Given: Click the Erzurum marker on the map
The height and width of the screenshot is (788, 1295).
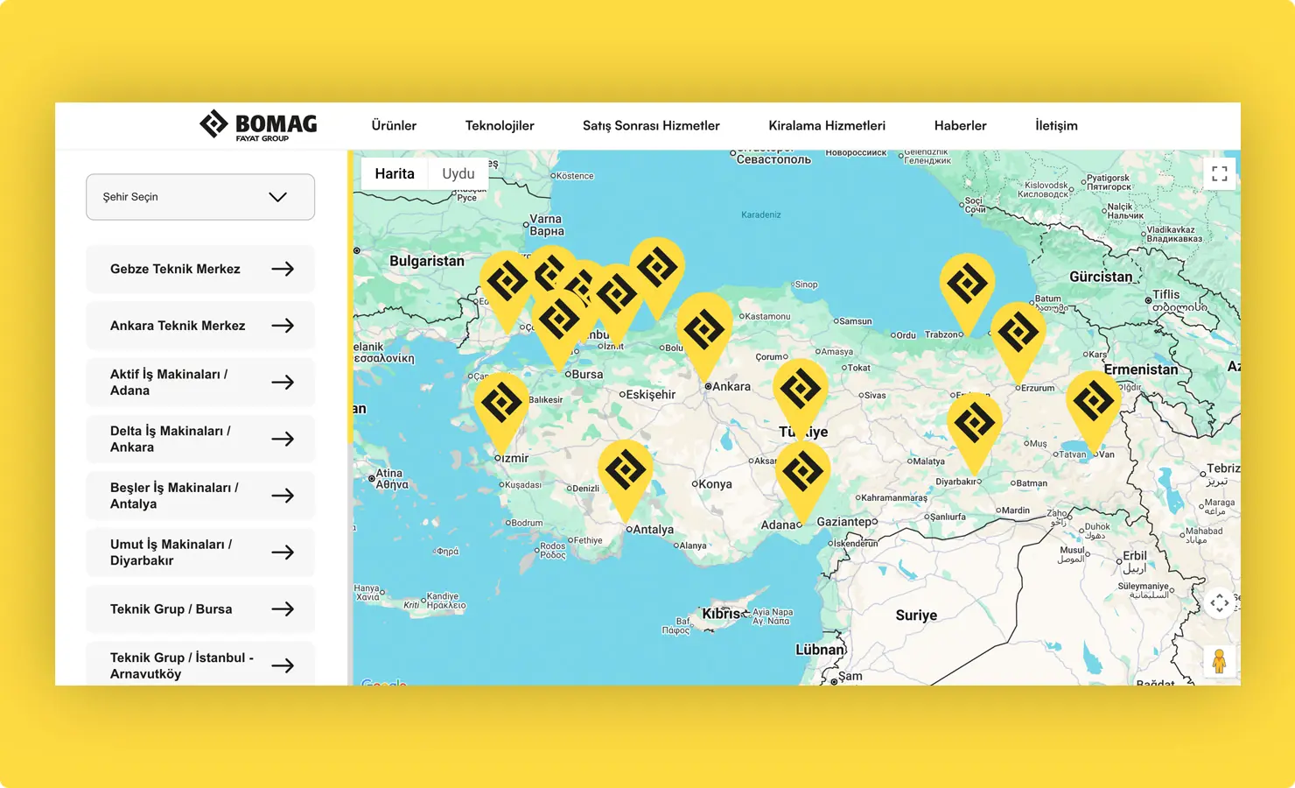Looking at the screenshot, I should 1018,334.
